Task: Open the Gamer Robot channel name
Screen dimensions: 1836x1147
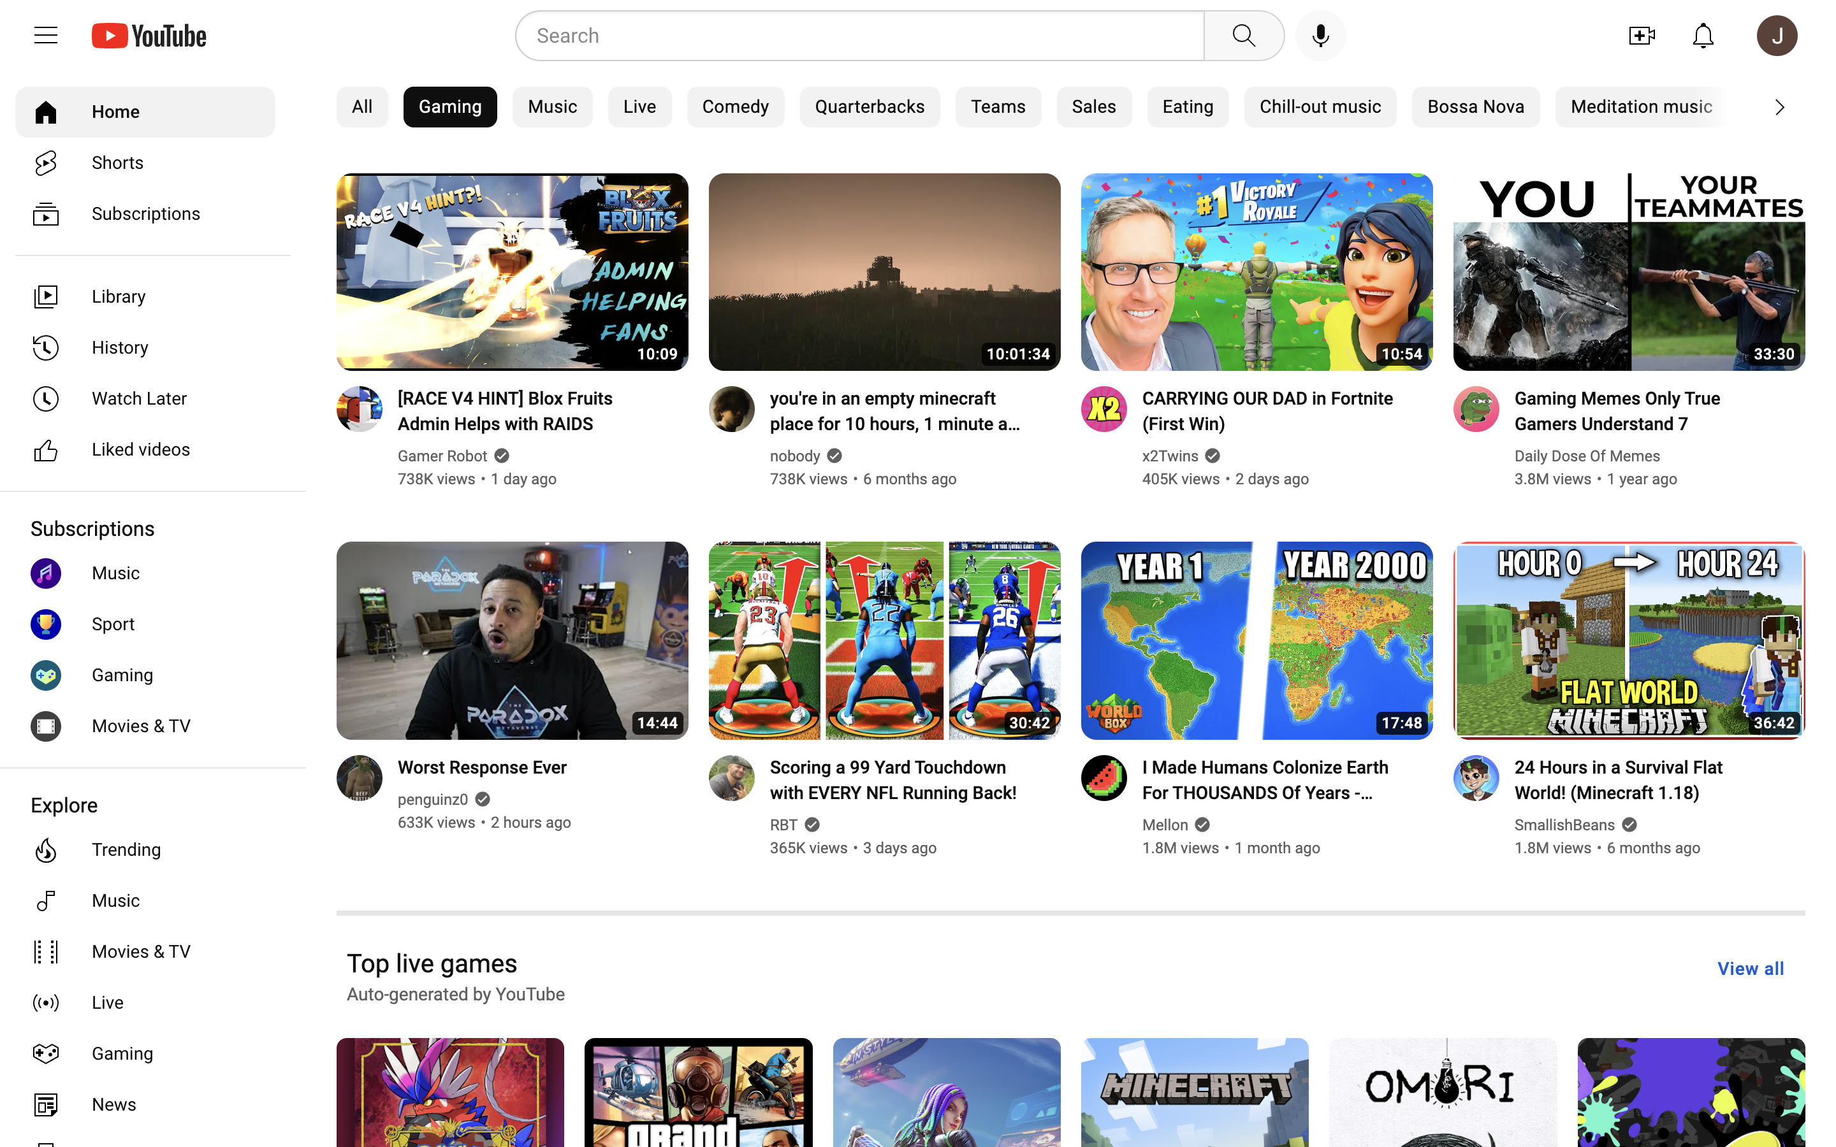Action: [442, 456]
